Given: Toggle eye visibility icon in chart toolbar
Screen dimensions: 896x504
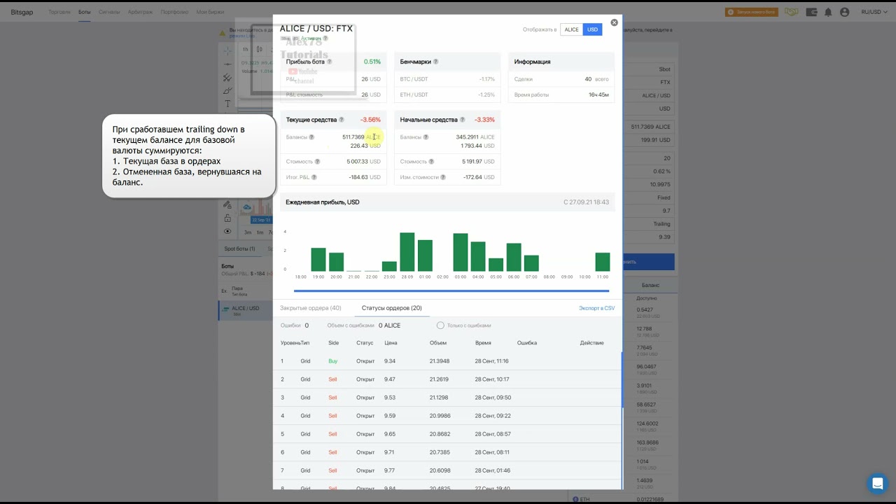Looking at the screenshot, I should (x=227, y=231).
